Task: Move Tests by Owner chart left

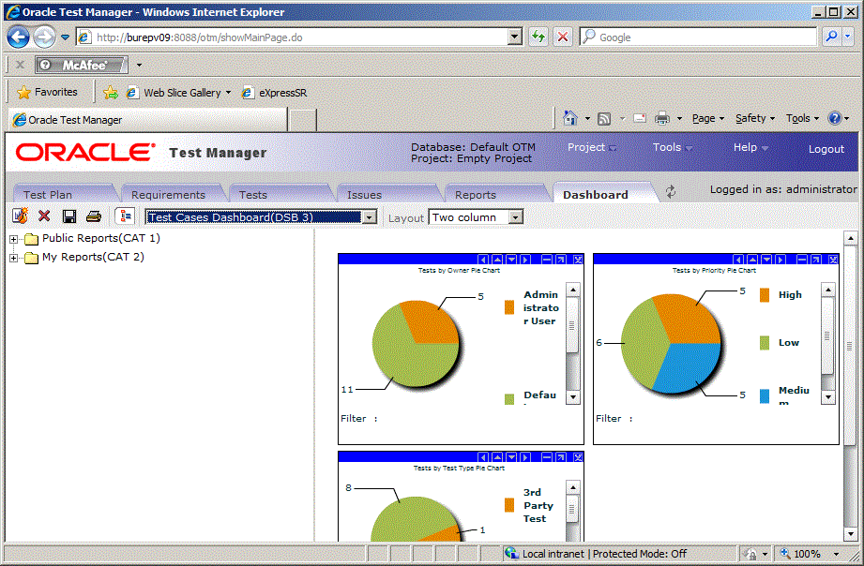Action: pyautogui.click(x=483, y=260)
